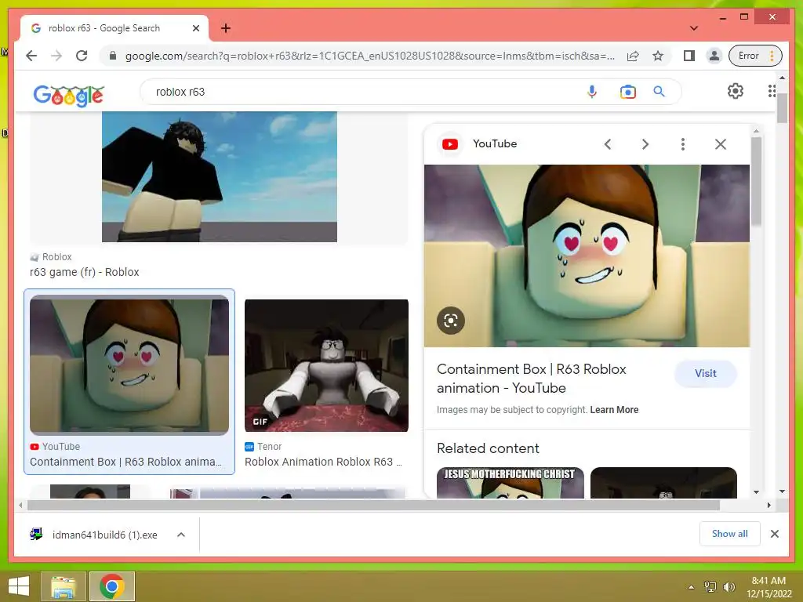Image resolution: width=803 pixels, height=602 pixels.
Task: Click the share page icon in address bar
Action: coord(633,56)
